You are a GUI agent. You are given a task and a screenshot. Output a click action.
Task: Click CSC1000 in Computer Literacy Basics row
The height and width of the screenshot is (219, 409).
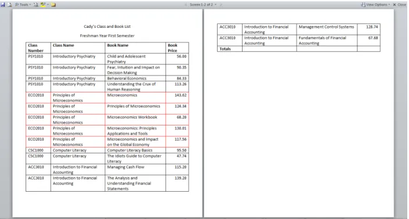pos(35,150)
